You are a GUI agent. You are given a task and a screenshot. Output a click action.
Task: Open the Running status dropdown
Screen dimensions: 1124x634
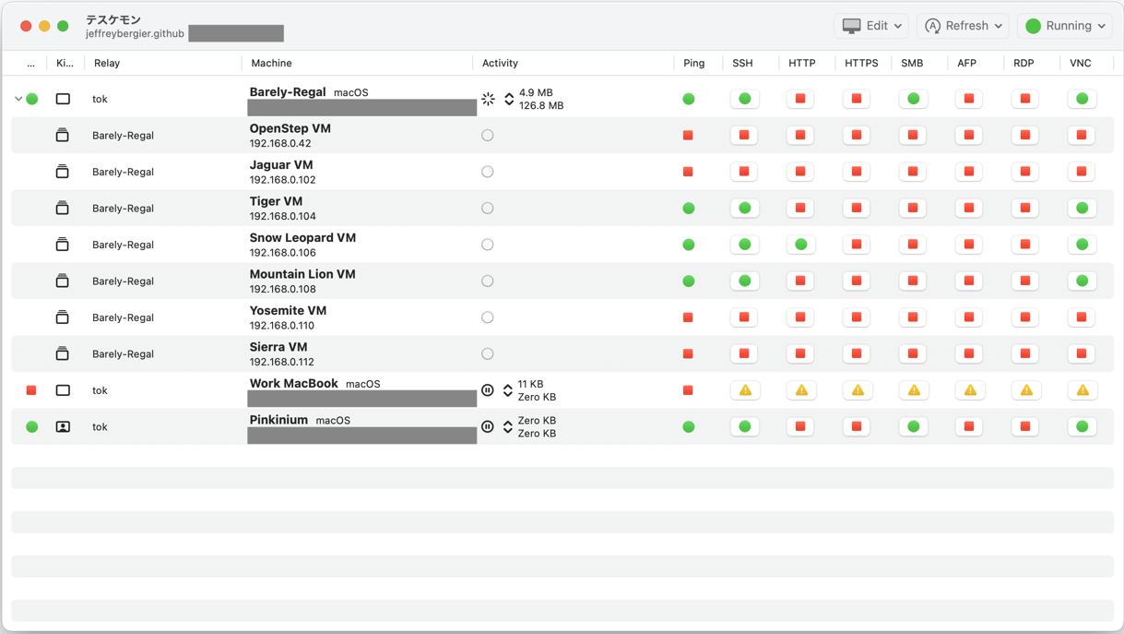[1065, 26]
